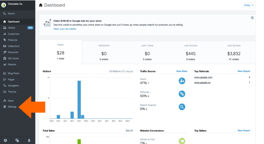Click Claim your ad credits link
The height and width of the screenshot is (144, 264).
[65, 29]
